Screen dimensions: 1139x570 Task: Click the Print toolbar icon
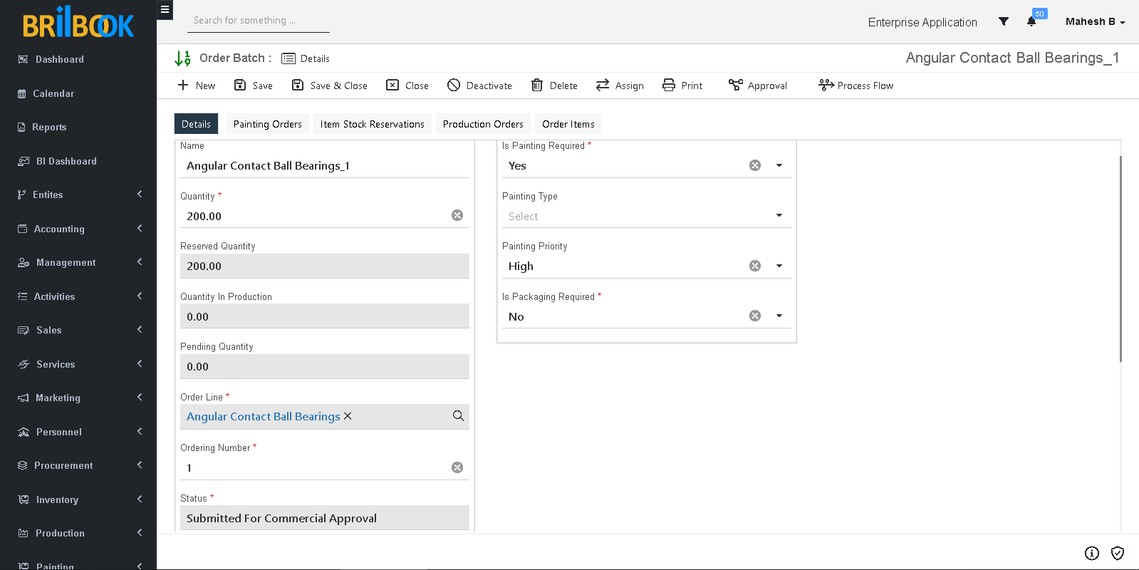tap(669, 85)
